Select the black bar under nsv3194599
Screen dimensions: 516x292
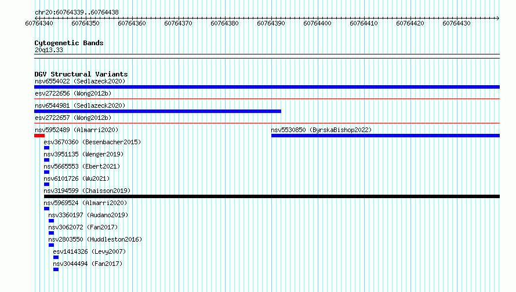click(272, 196)
